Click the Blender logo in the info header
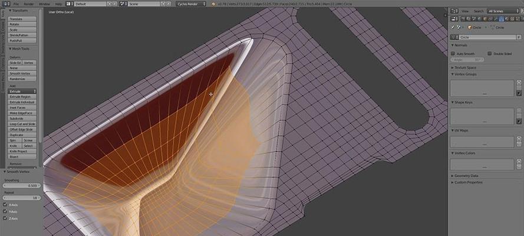Viewport: 524px width, 236px height. pos(213,4)
